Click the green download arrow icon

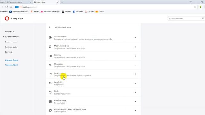point(201,7)
